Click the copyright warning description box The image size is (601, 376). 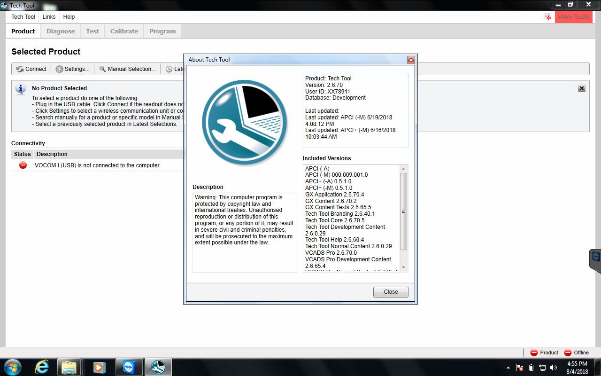(245, 232)
